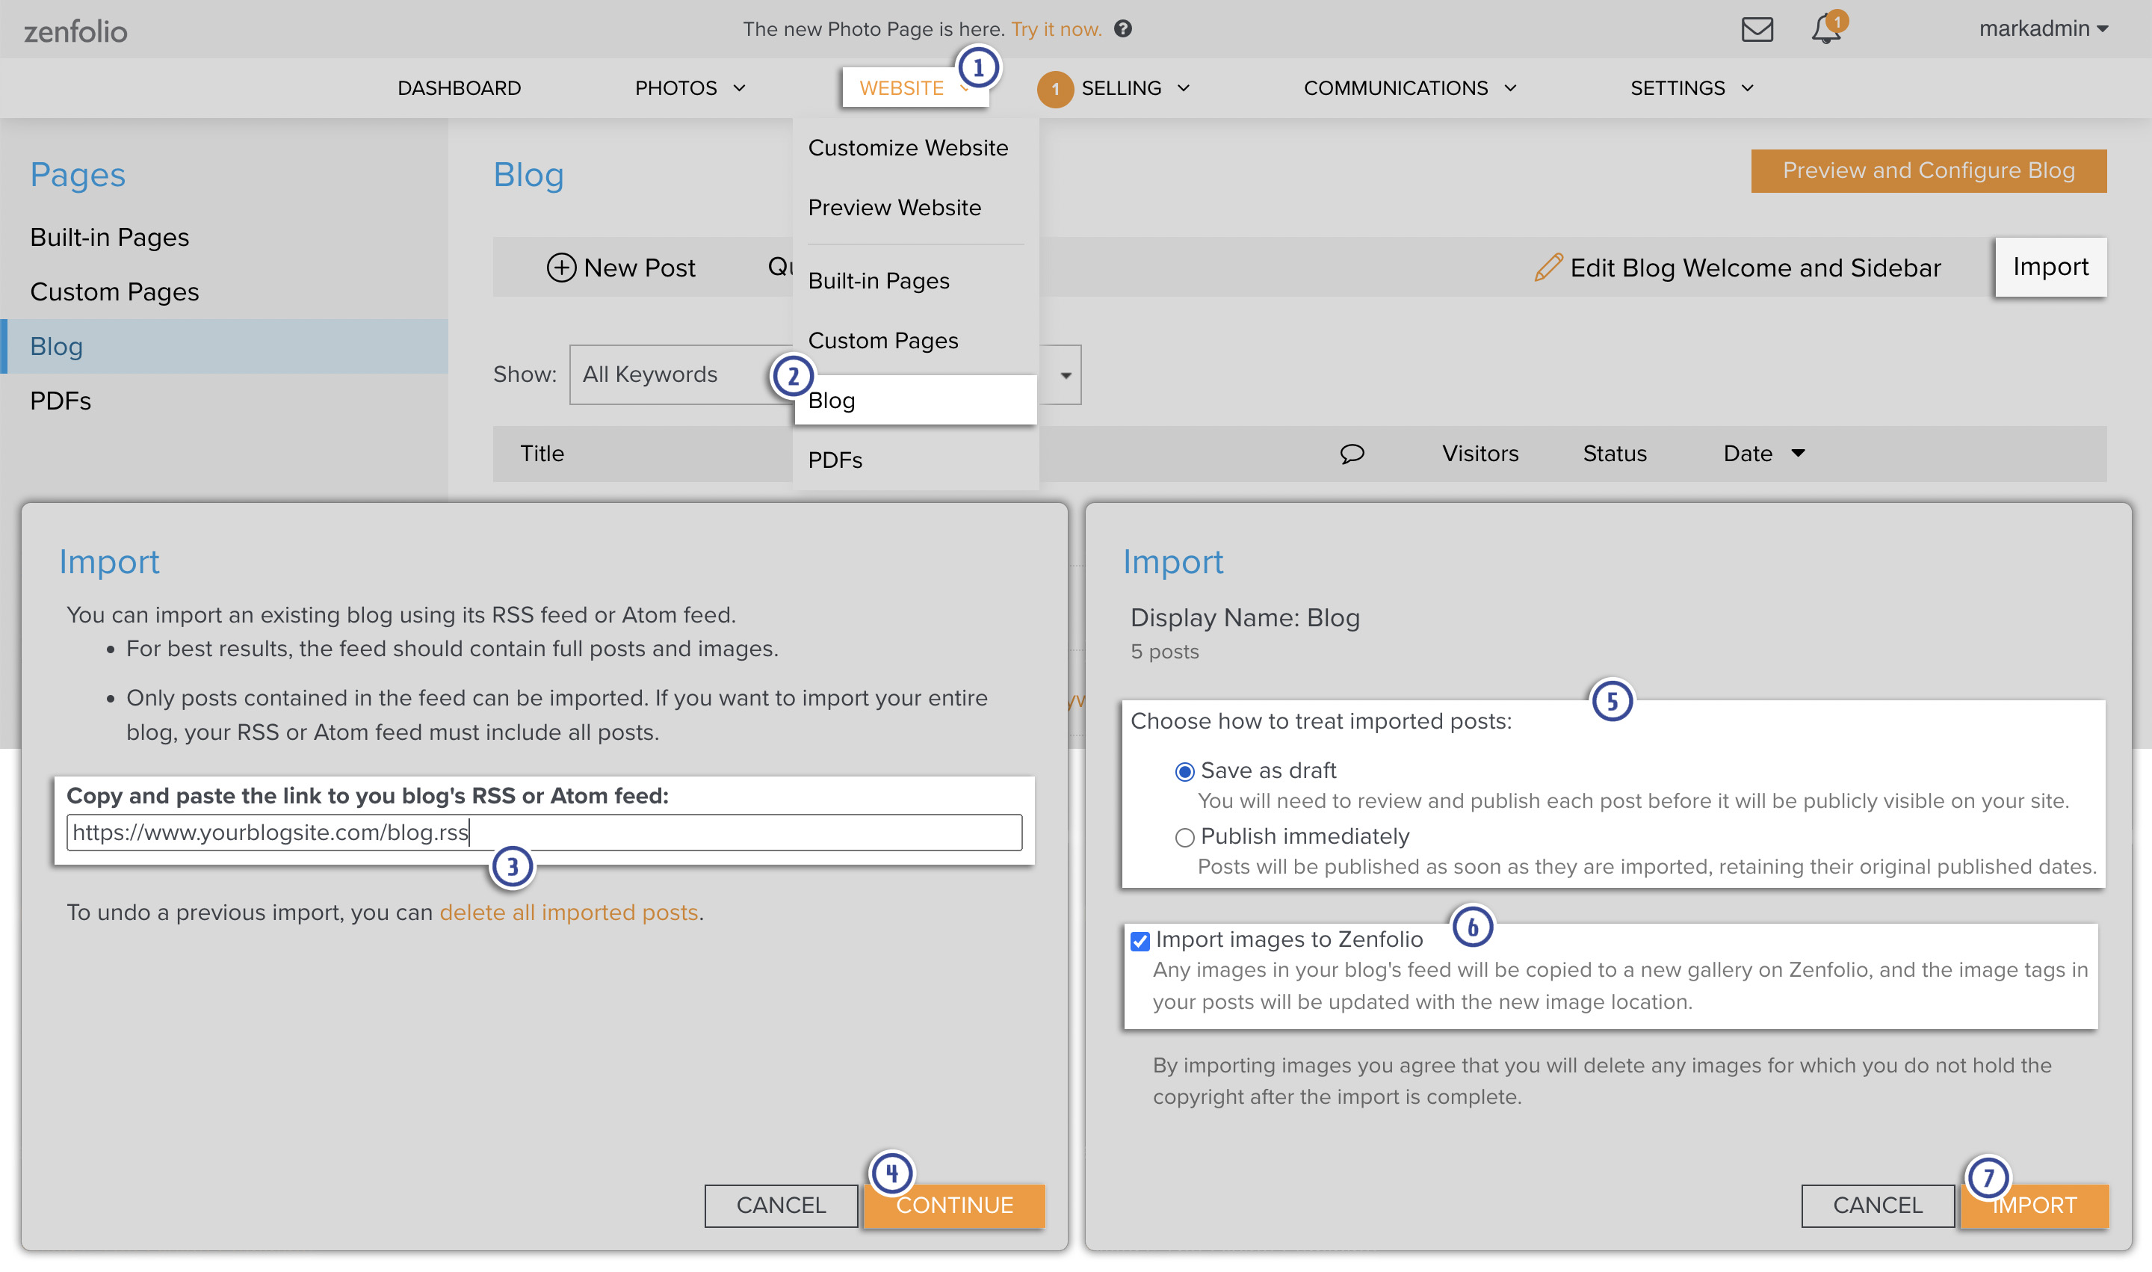The image size is (2152, 1272).
Task: Click the orange IMPORT button
Action: [2035, 1205]
